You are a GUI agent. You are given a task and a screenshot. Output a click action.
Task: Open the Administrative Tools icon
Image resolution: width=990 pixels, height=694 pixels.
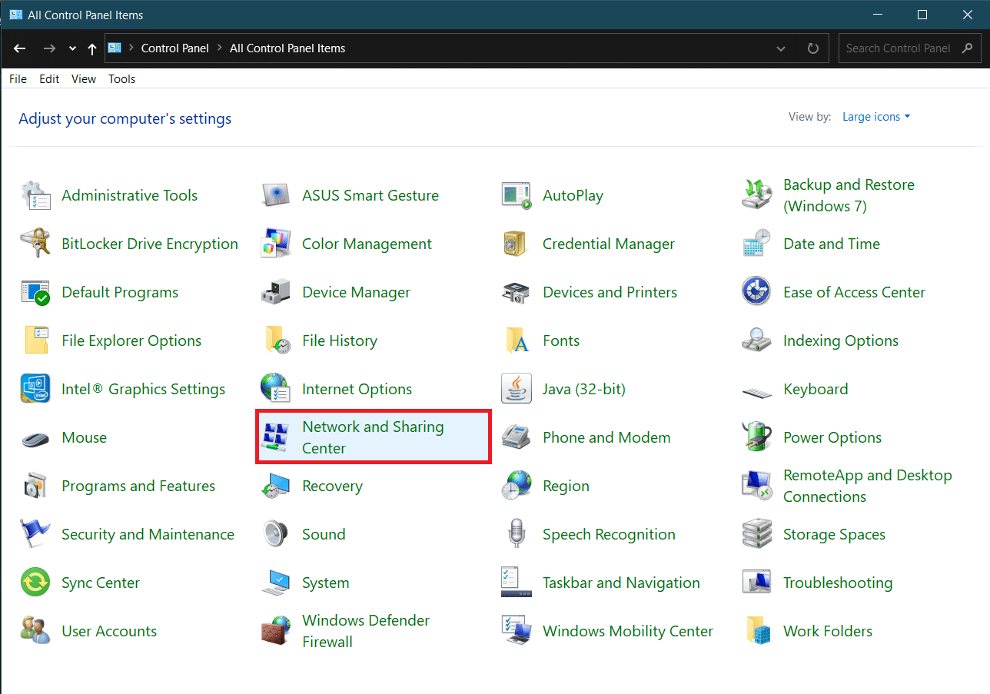click(35, 195)
